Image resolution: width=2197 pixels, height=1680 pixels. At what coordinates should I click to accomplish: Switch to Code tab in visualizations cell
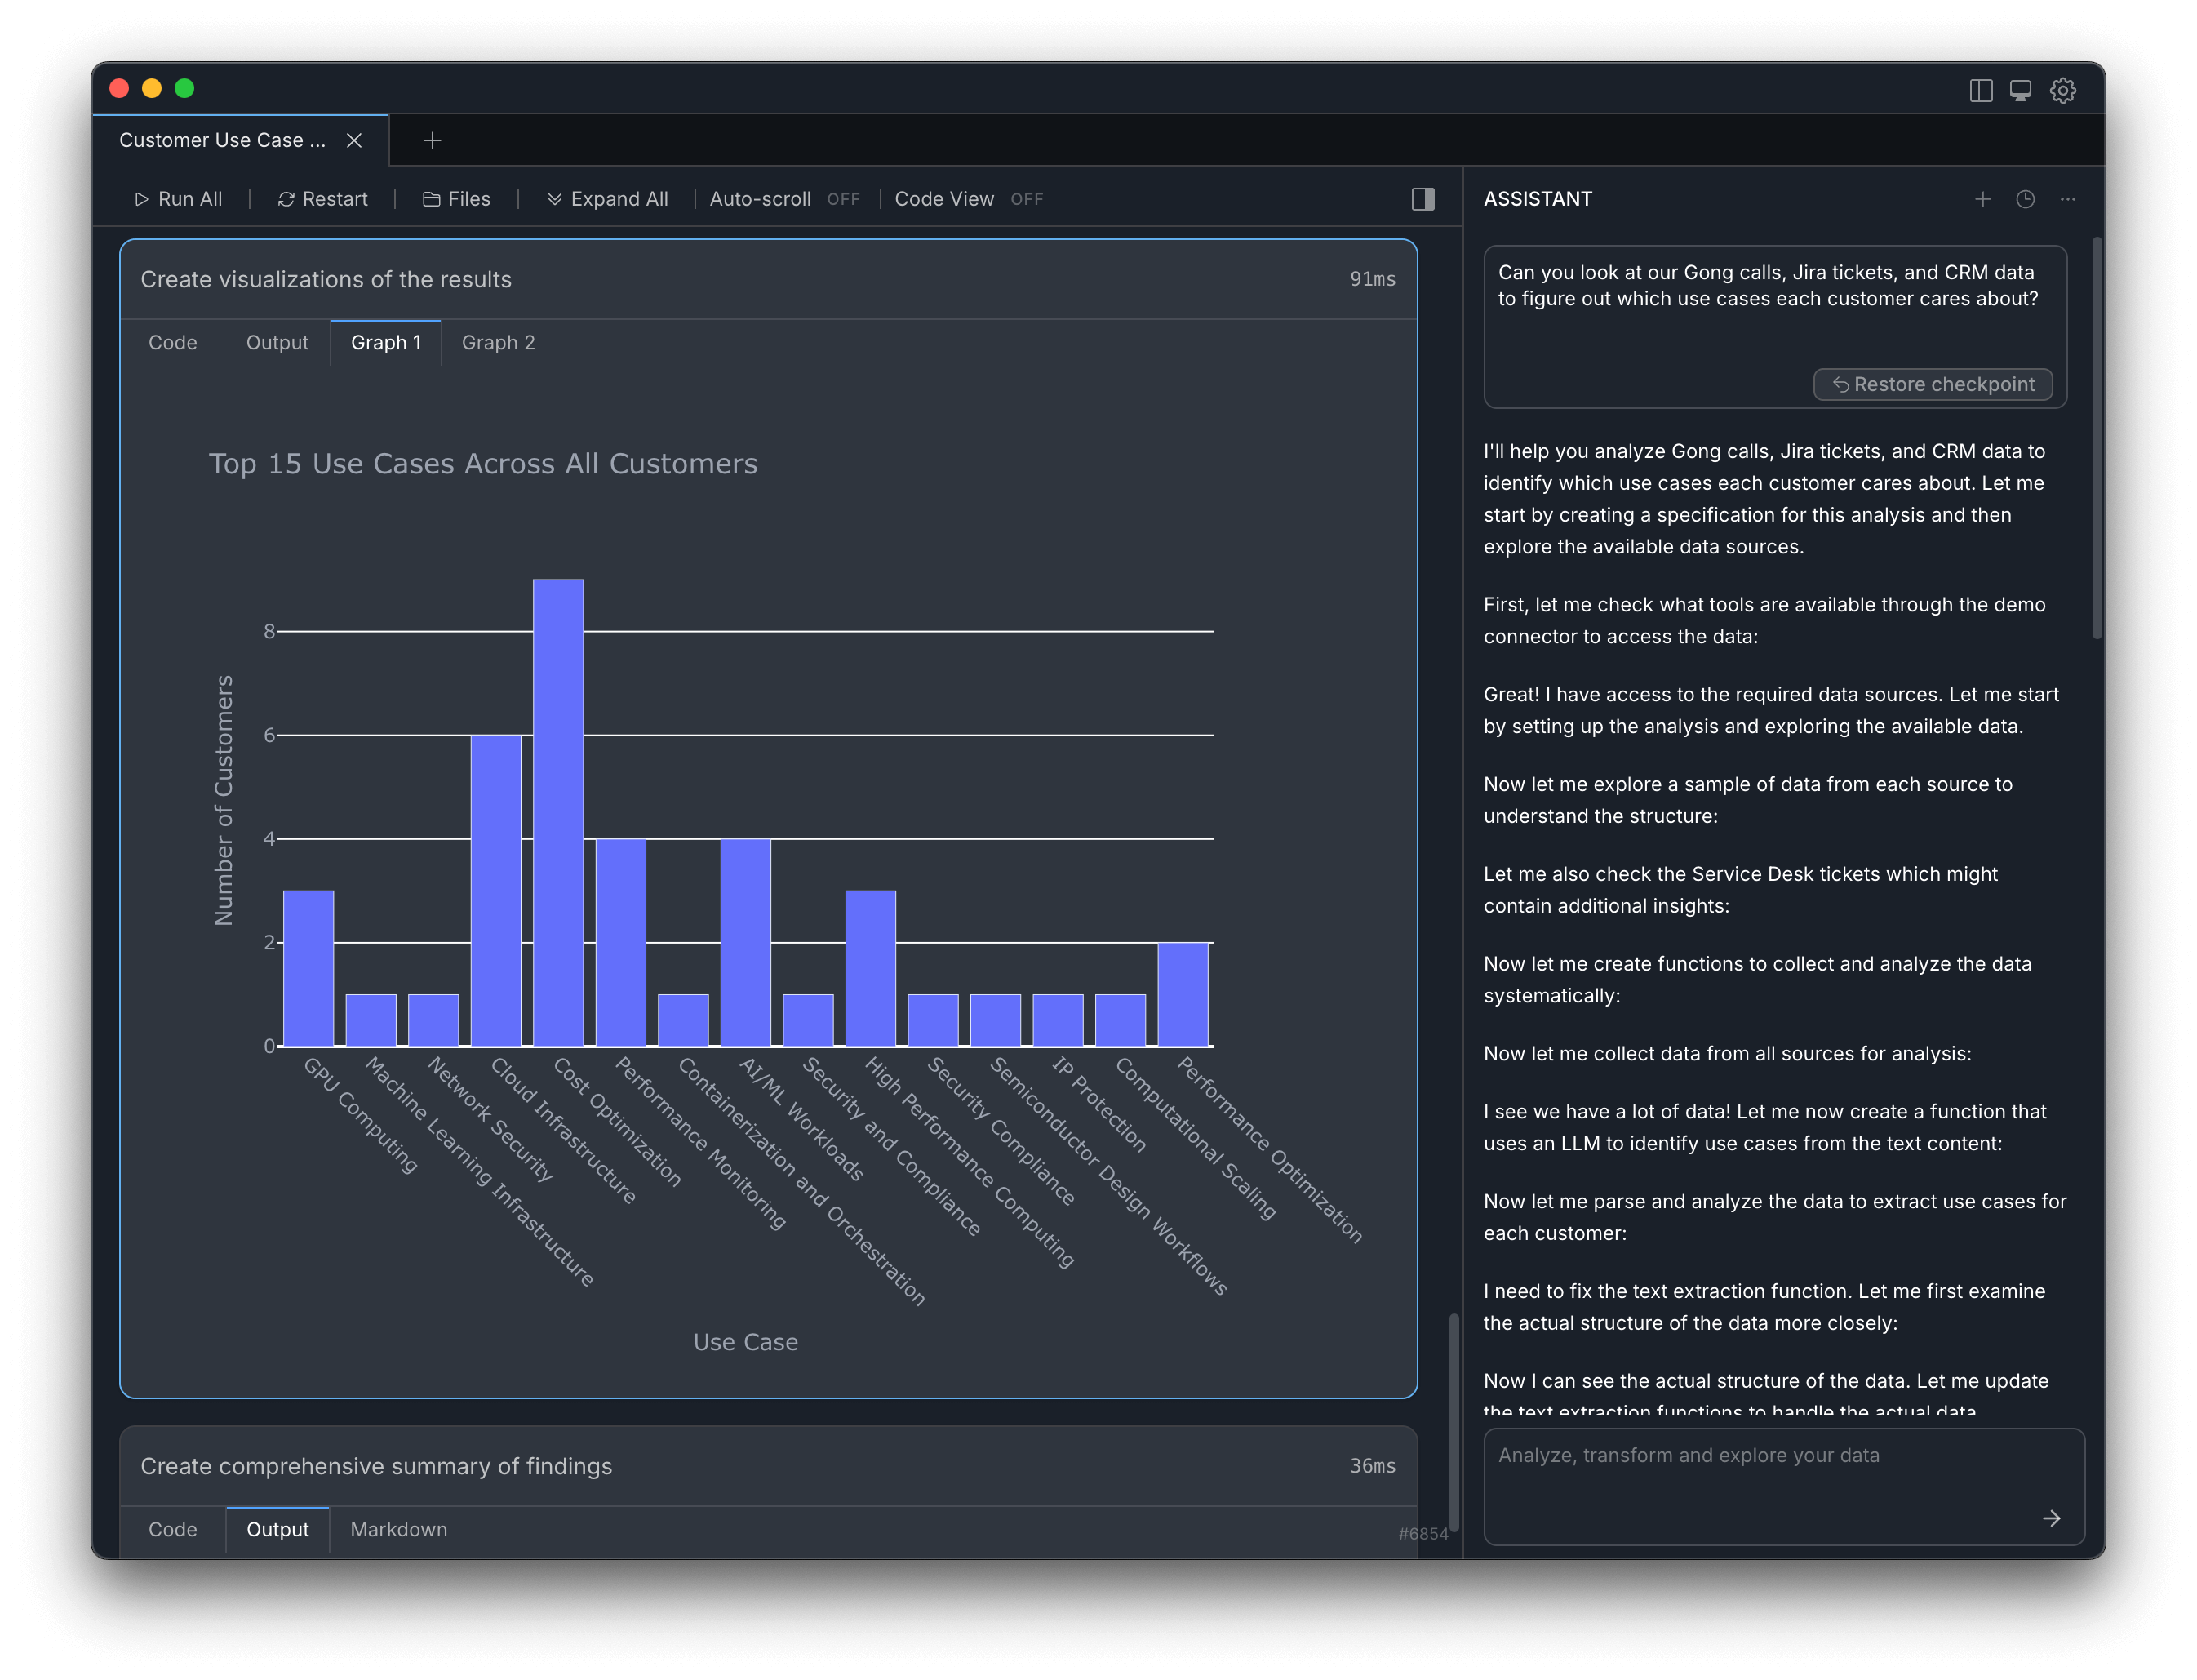coord(173,343)
